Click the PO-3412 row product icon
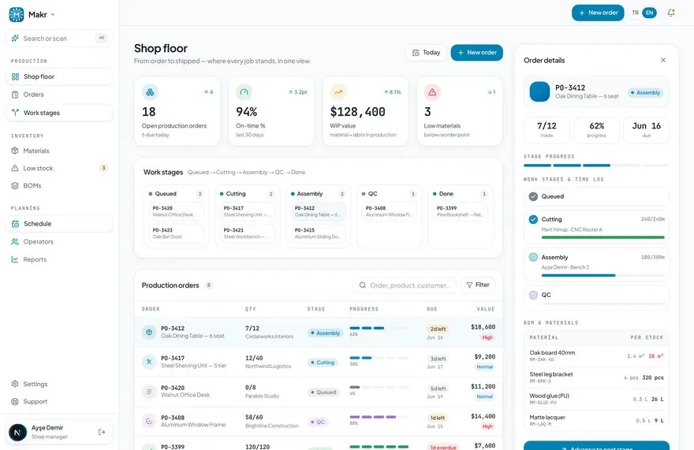Viewport: 694px width, 450px height. pyautogui.click(x=149, y=333)
